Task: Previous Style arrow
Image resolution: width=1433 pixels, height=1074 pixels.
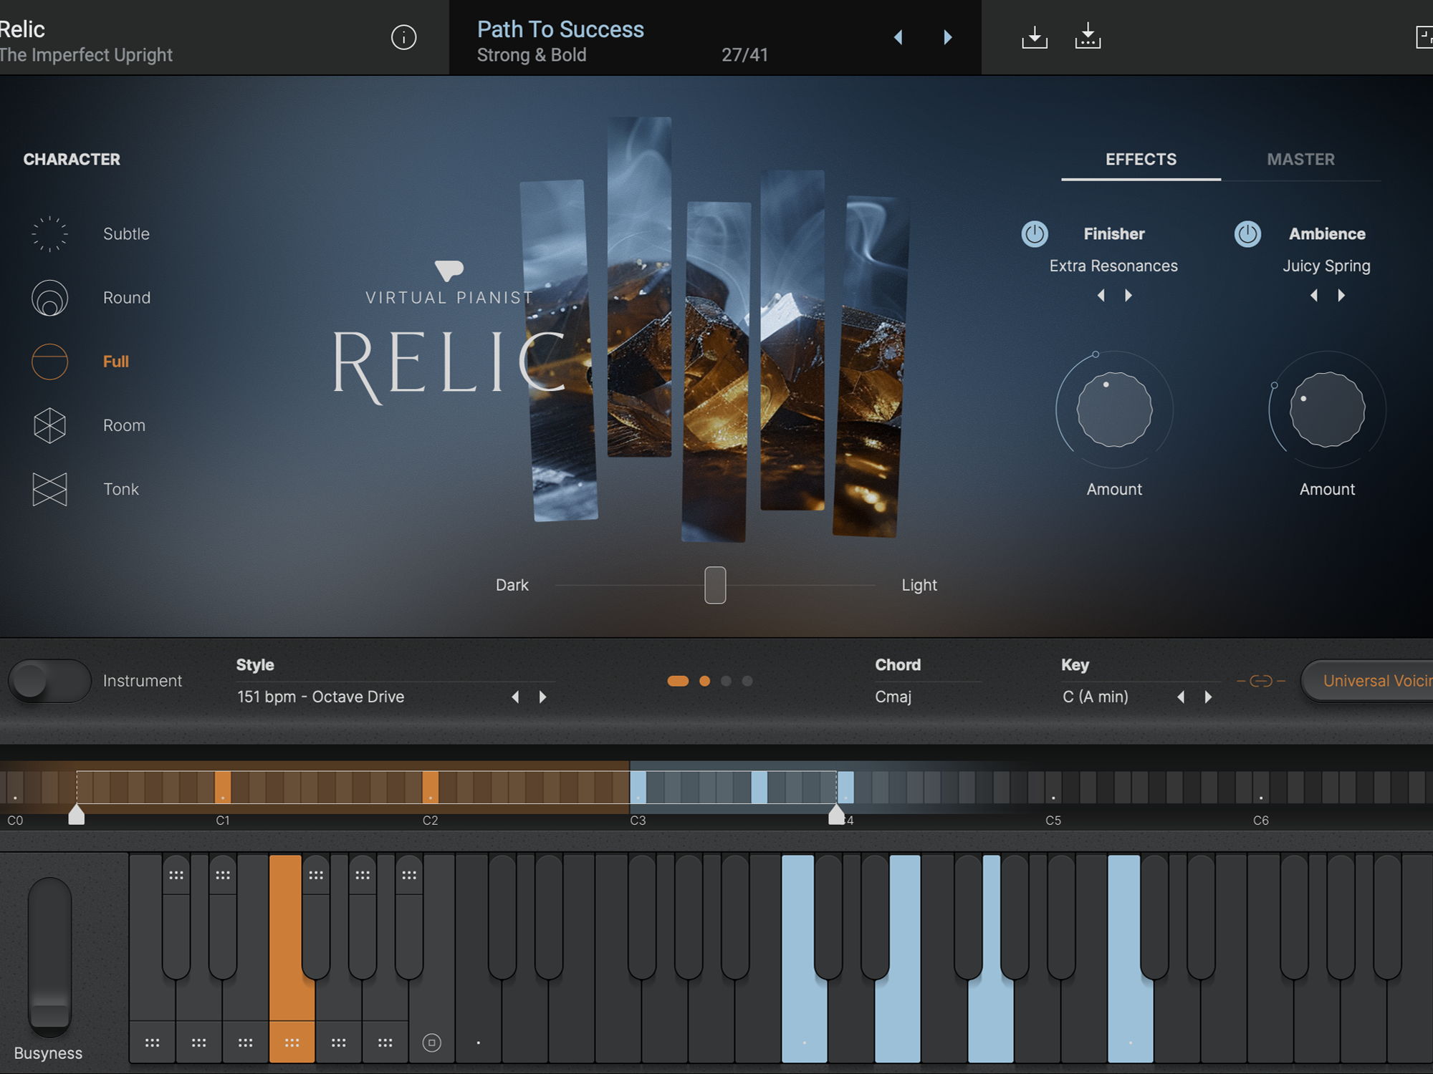Action: tap(515, 697)
